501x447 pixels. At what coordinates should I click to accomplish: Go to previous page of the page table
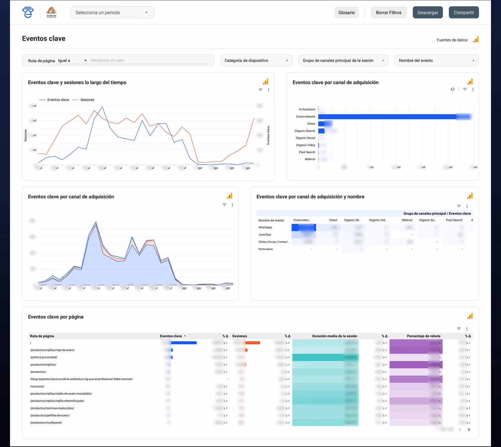pos(460,430)
